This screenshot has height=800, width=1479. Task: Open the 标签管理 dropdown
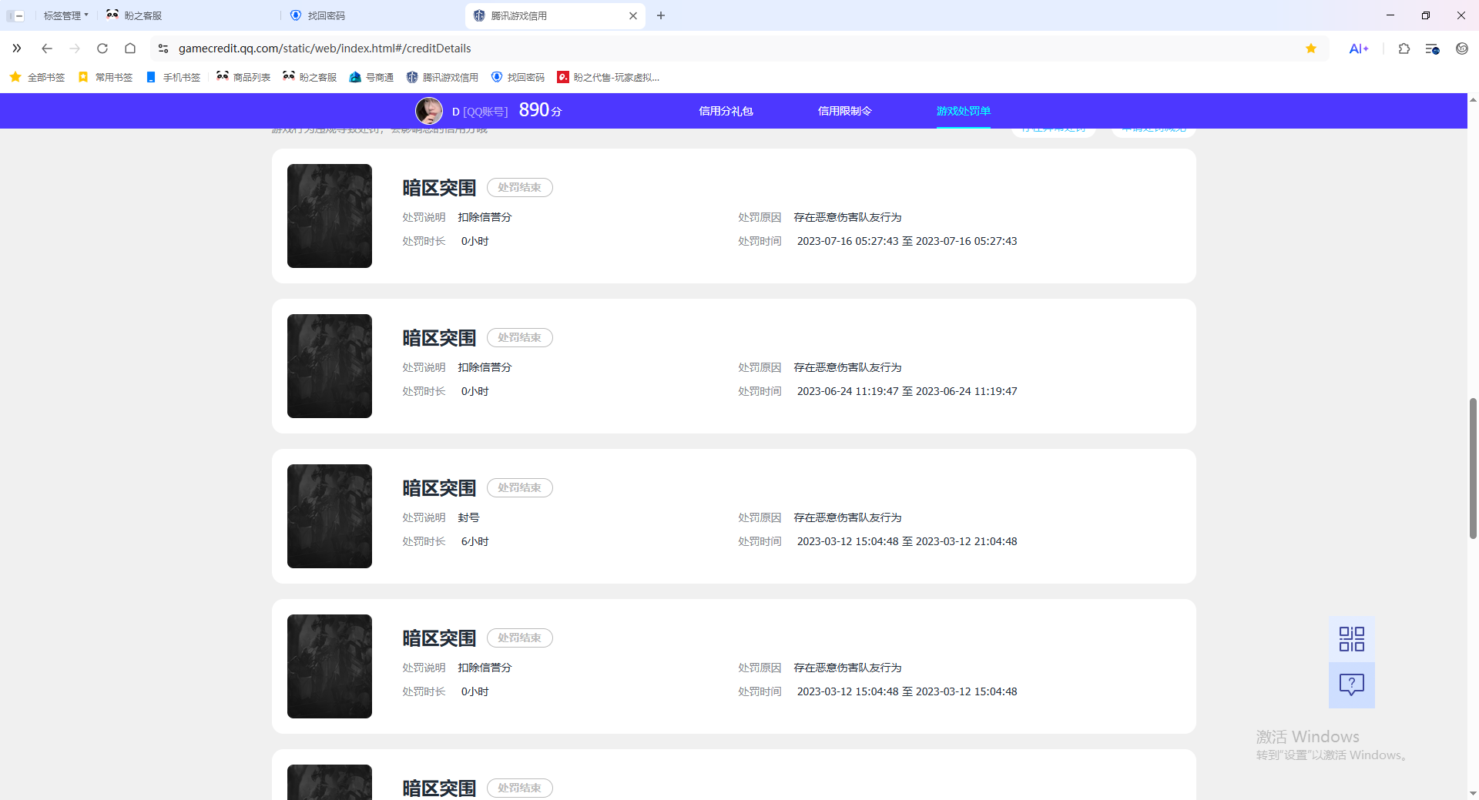[x=65, y=15]
